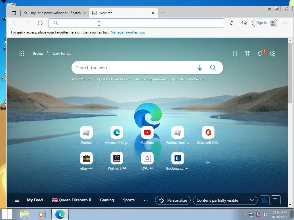Close the New tab tab

tap(153, 13)
